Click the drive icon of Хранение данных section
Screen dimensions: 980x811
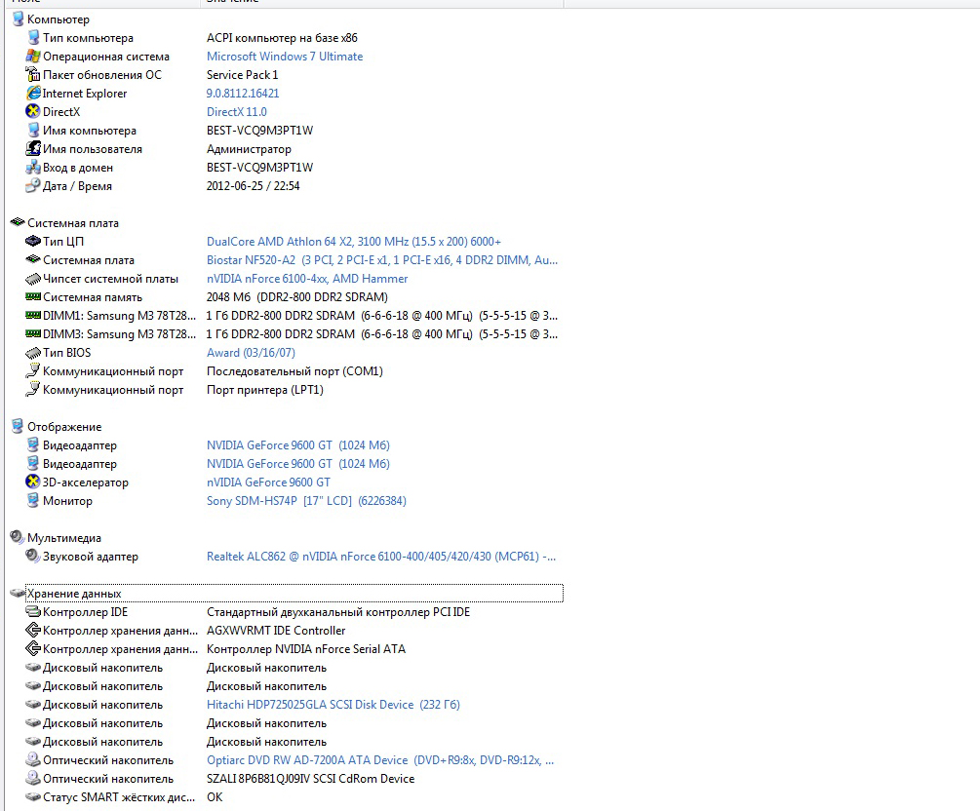pos(18,593)
